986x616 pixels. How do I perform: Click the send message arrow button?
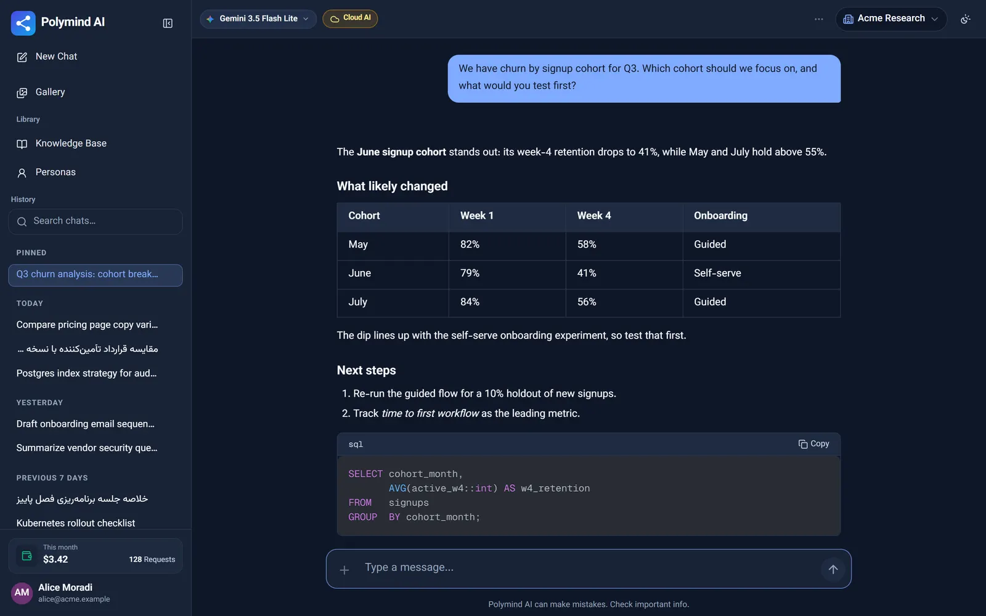click(x=833, y=569)
